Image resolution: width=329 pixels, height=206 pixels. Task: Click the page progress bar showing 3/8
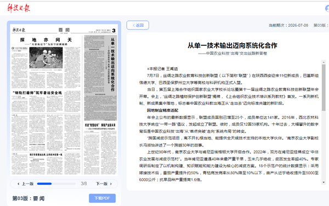click(x=56, y=184)
